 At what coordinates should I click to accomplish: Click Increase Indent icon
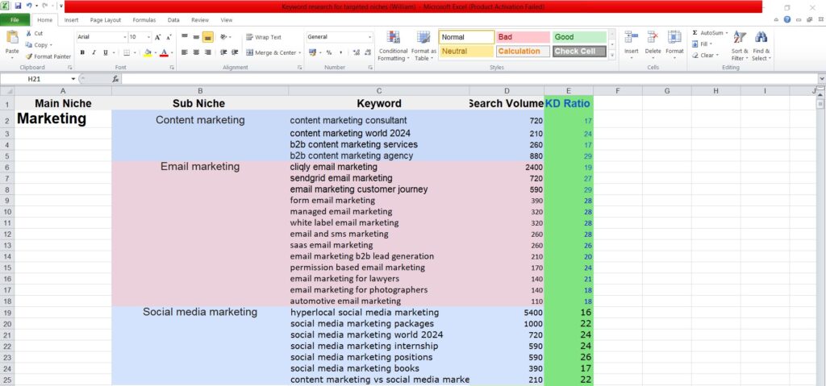(235, 52)
